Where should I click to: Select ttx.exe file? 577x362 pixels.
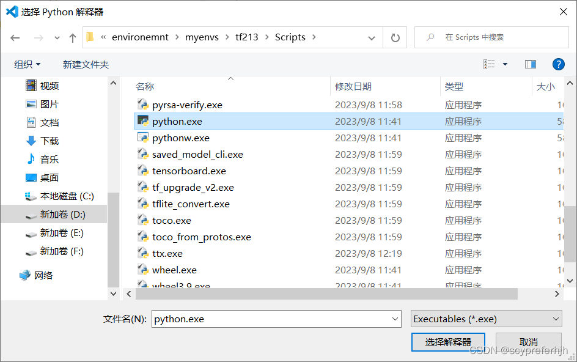(167, 253)
